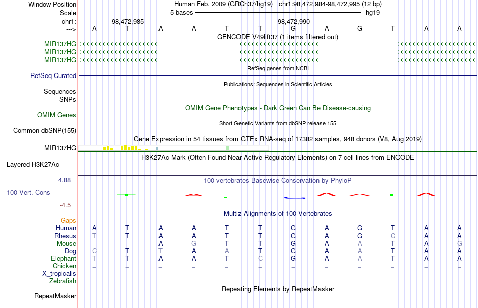Open 'Publications: Sequences in Scientific Articles' title
The height and width of the screenshot is (308, 478).
(x=278, y=84)
